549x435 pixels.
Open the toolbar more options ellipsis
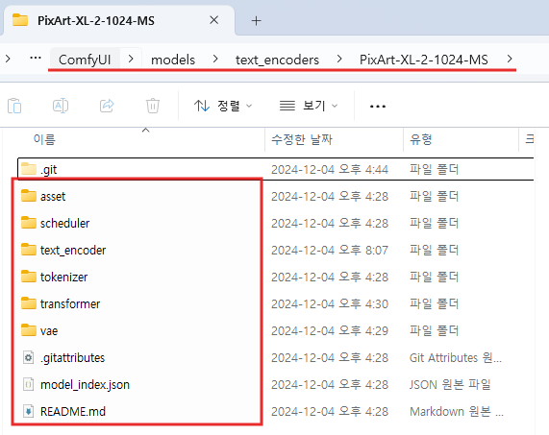click(x=378, y=106)
